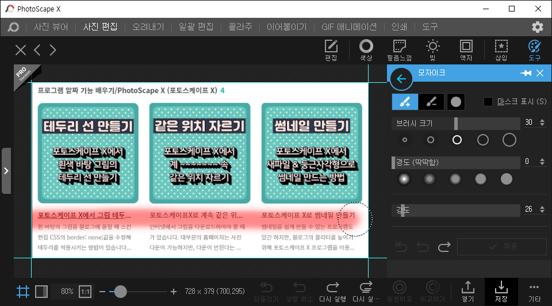Viewport: 552px width, 306px height.
Task: Close the 모자이크 panel
Action: tap(540, 73)
